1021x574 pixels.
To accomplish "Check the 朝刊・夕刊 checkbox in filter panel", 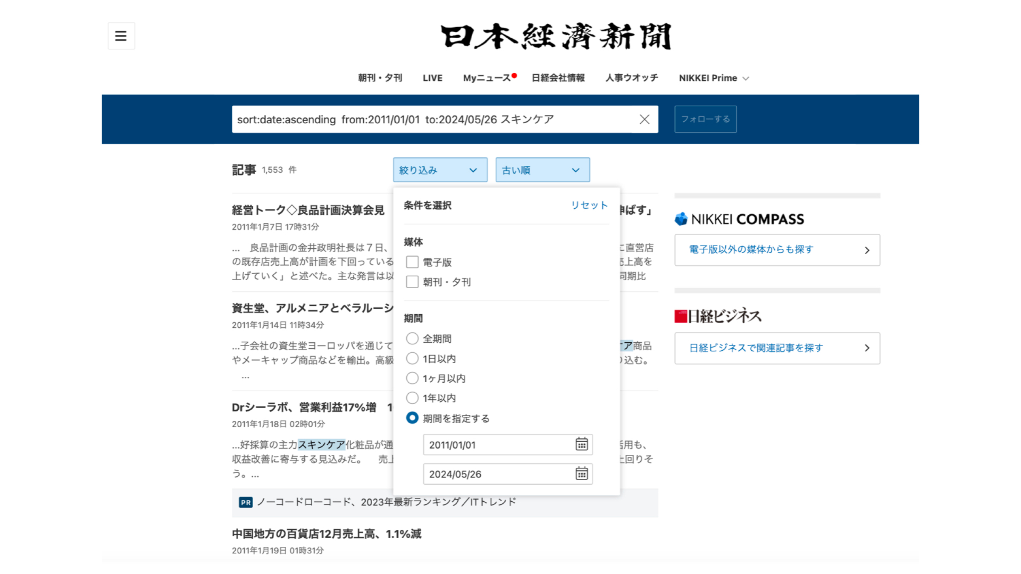I will tap(412, 282).
